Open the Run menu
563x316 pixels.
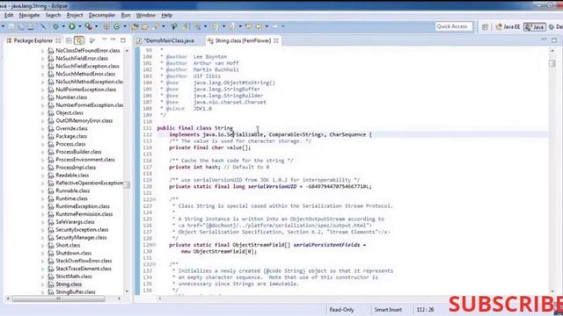click(126, 15)
